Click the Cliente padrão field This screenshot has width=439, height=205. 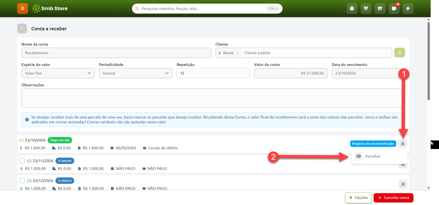click(316, 53)
